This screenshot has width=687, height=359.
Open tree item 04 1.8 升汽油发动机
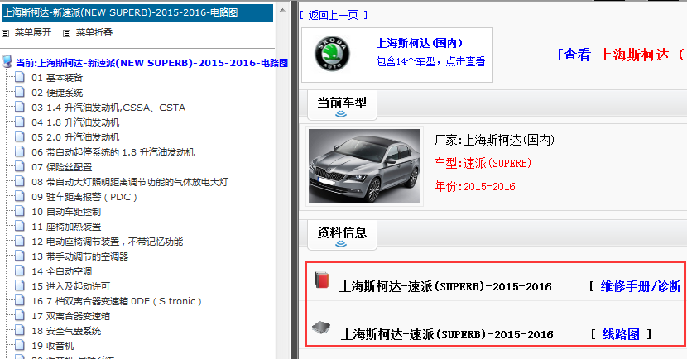pos(75,122)
